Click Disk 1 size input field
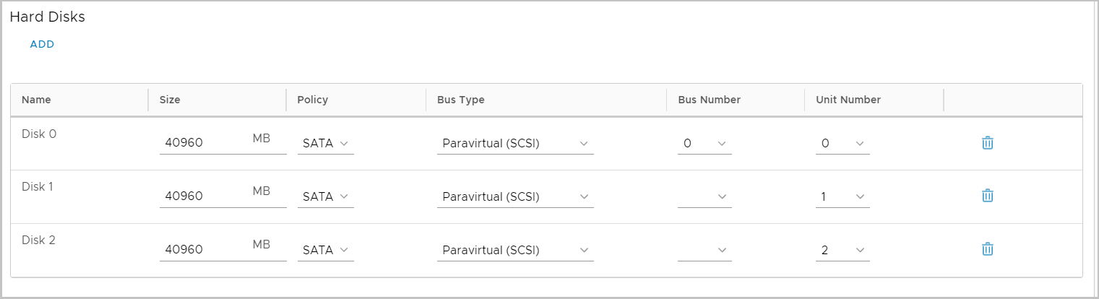Screen dimensions: 1099x299 tap(202, 196)
